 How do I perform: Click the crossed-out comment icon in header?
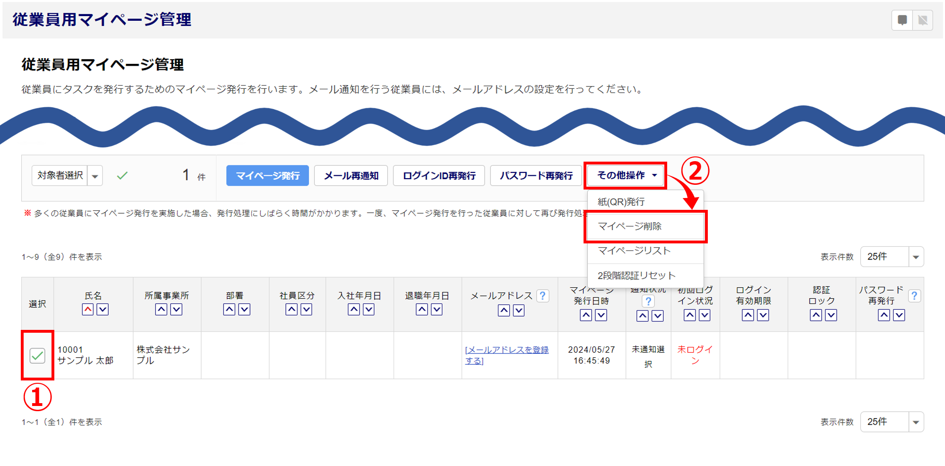[923, 20]
